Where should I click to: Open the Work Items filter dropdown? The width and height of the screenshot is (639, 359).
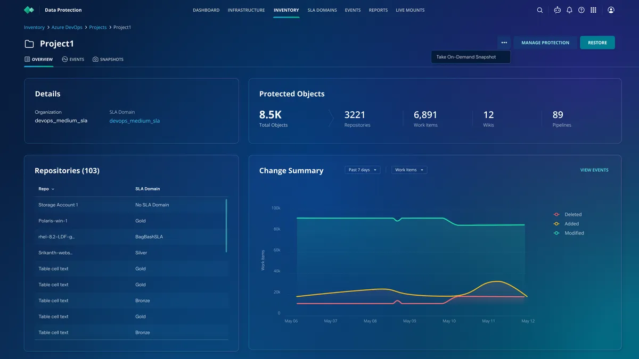coord(409,170)
